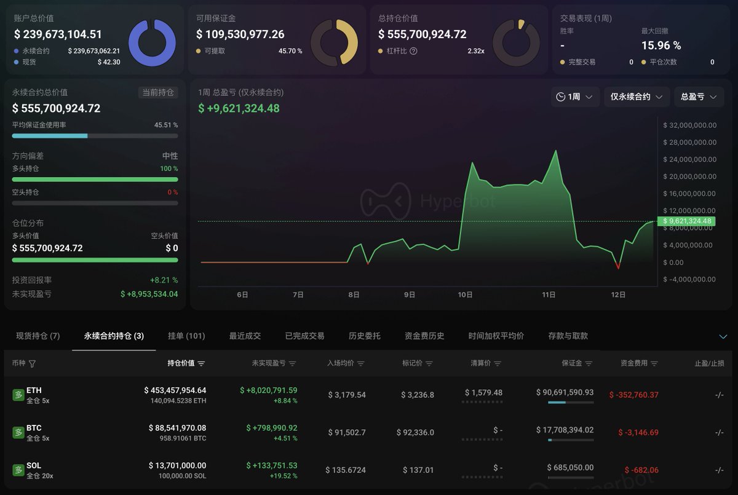Click the BTC 持仓价值 $88,541,970.08
This screenshot has height=495, width=738.
pyautogui.click(x=177, y=428)
